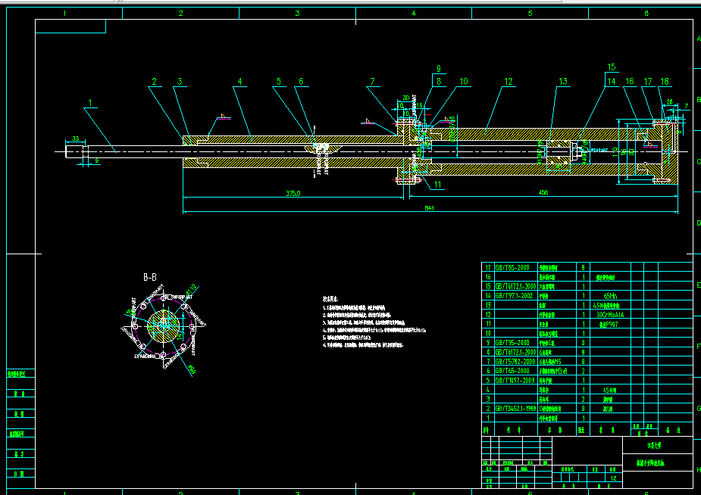Screen dimensions: 701x495
Task: Click the GB/T95-2000 standard in row 9
Action: click(512, 343)
